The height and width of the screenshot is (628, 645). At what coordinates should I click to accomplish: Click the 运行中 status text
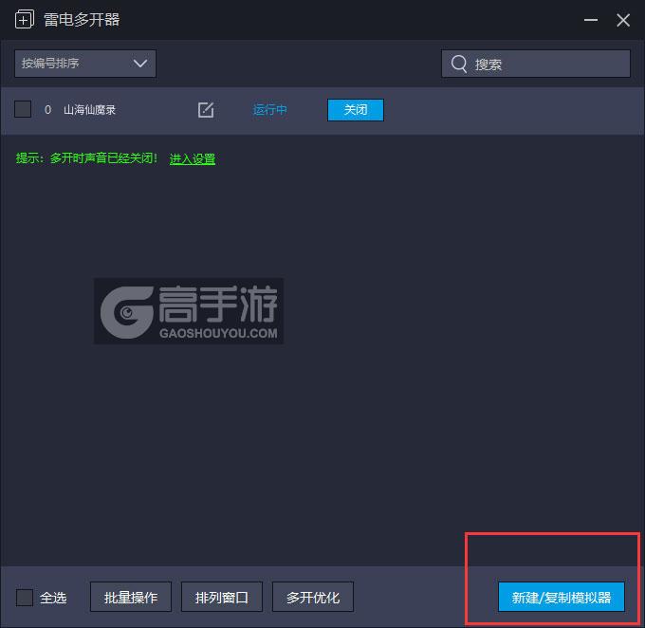(x=269, y=110)
